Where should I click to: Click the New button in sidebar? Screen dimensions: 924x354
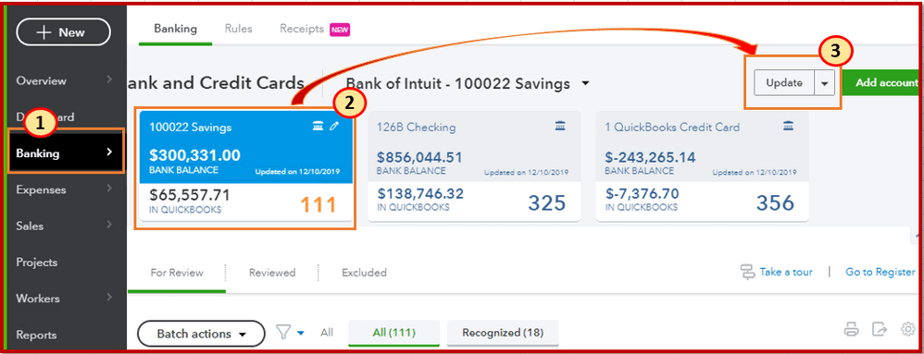(x=63, y=32)
